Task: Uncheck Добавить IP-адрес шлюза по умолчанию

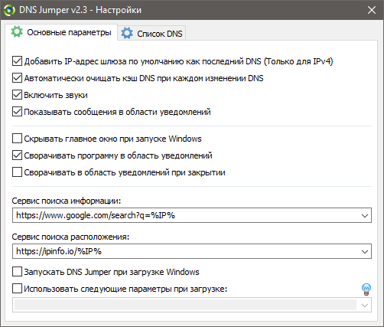Action: (x=17, y=61)
